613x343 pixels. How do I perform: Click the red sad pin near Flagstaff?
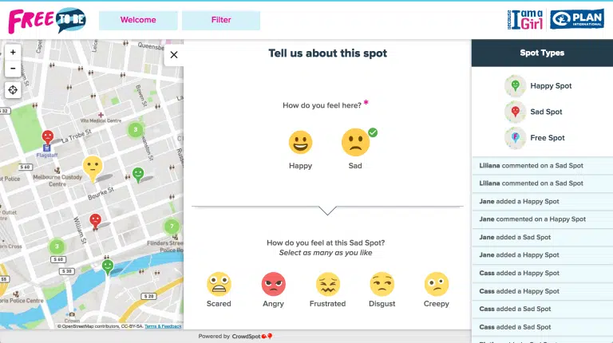pos(48,137)
